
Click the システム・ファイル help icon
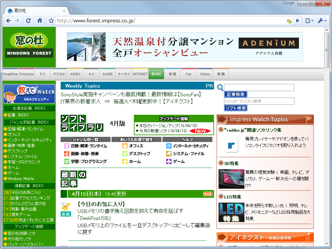(x=169, y=153)
